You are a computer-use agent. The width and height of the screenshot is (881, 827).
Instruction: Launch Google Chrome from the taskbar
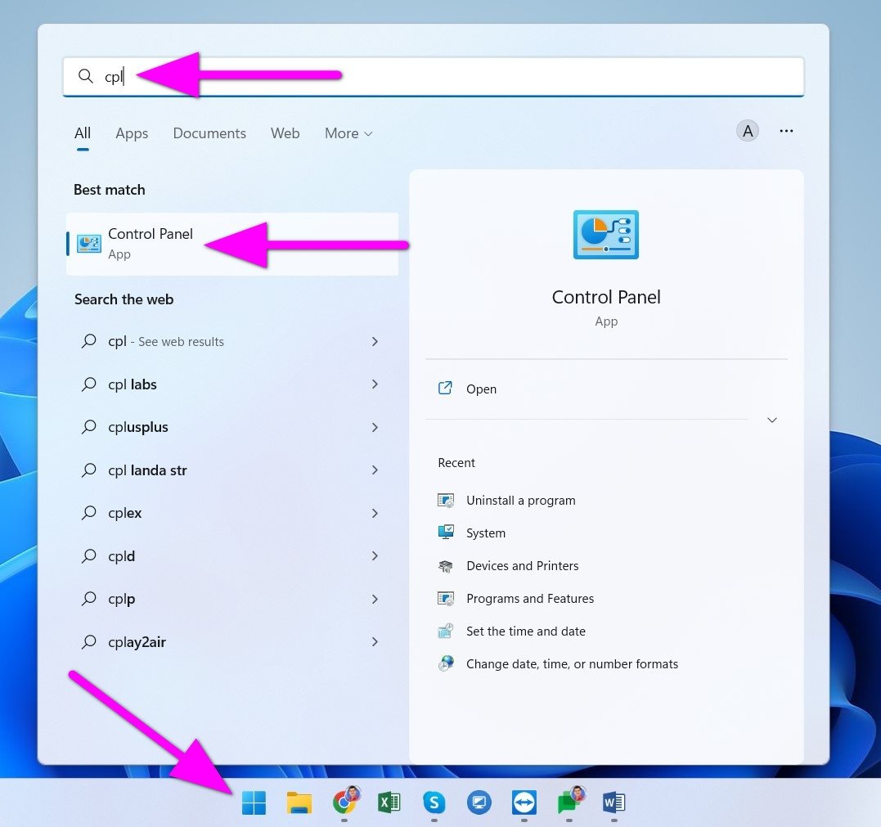click(343, 802)
